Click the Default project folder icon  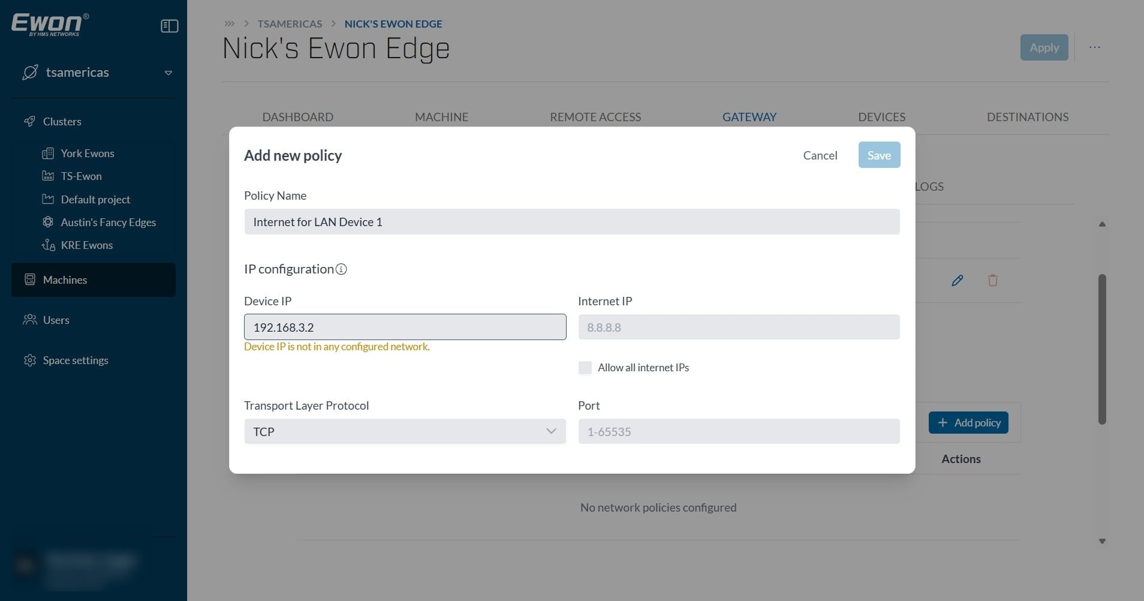48,199
